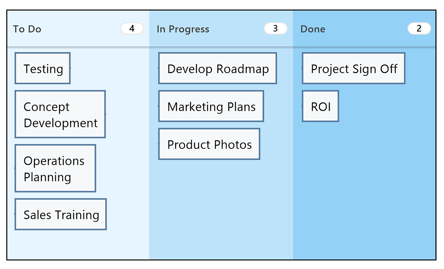
Task: Click the Sales Training card
Action: pyautogui.click(x=61, y=214)
